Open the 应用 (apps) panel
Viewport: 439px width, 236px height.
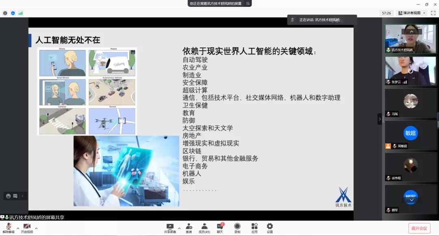pos(254,227)
